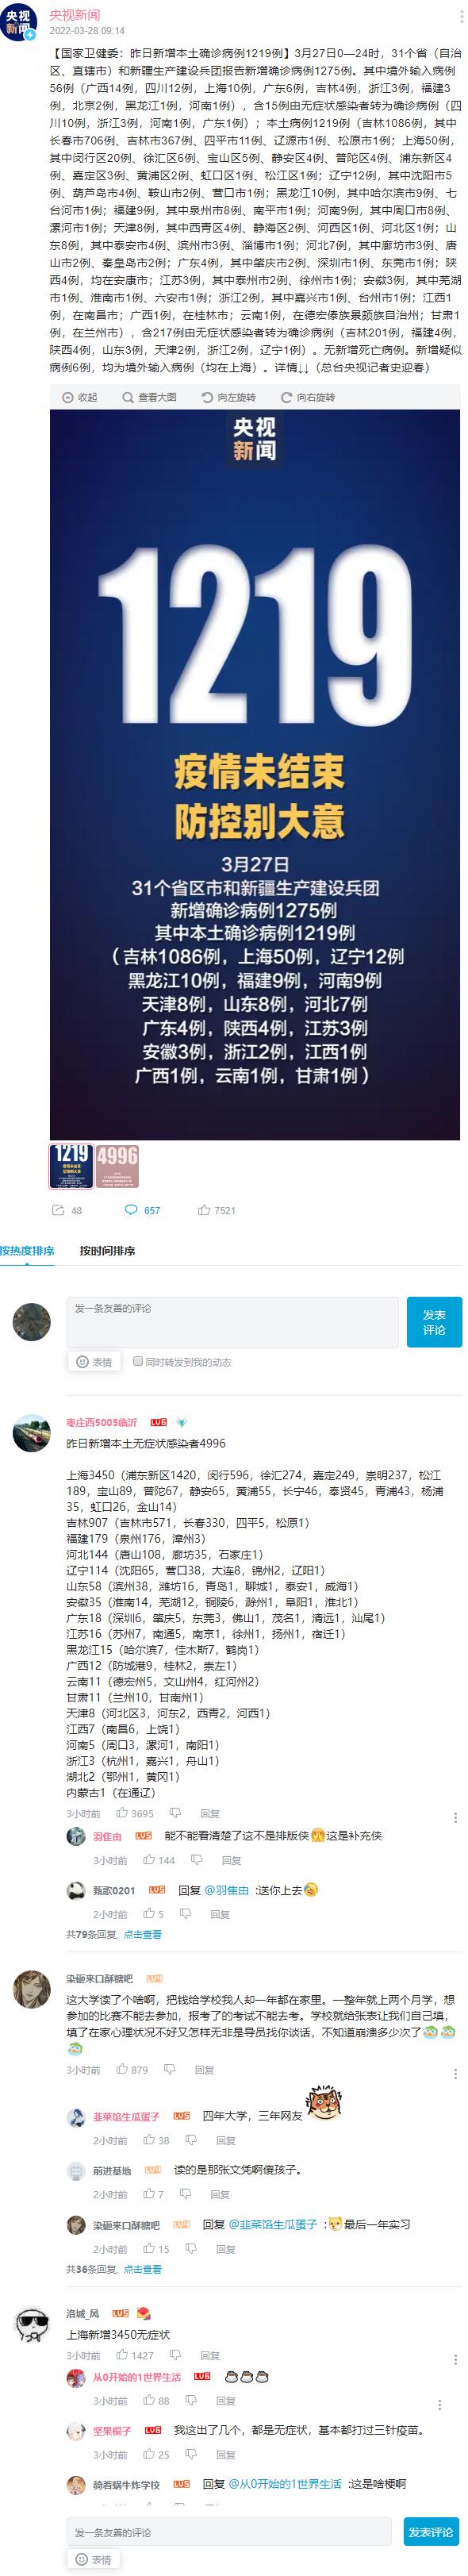Collapse the image using 收起
468x2576 pixels.
(x=80, y=397)
